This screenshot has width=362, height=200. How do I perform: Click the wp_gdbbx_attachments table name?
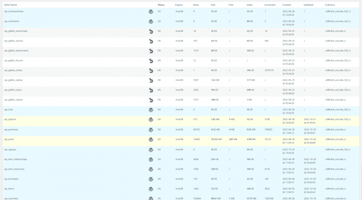16,50
